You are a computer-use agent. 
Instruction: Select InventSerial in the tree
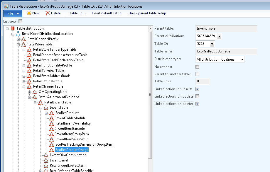(x=59, y=161)
